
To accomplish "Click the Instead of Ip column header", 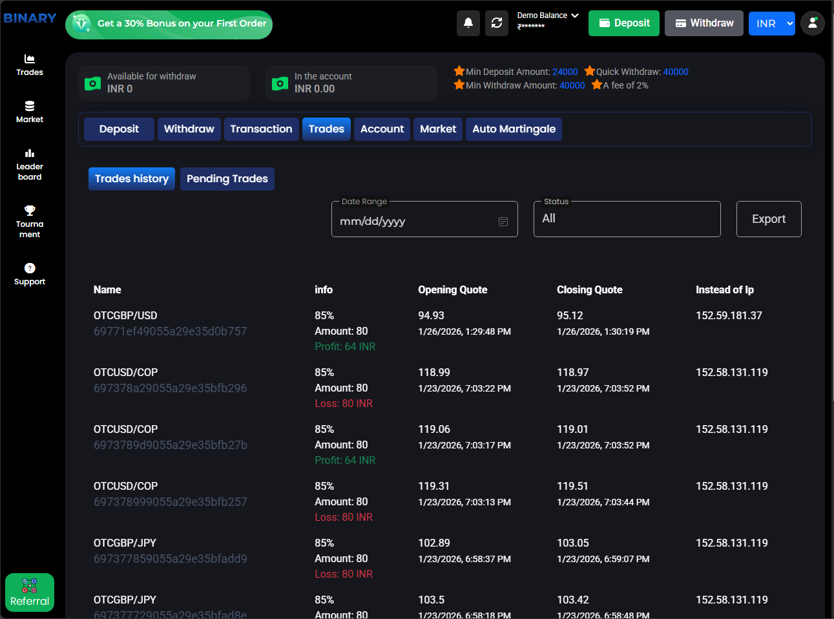I will [725, 290].
